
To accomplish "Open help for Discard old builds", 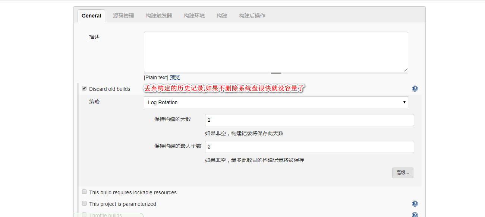I will tap(415, 89).
